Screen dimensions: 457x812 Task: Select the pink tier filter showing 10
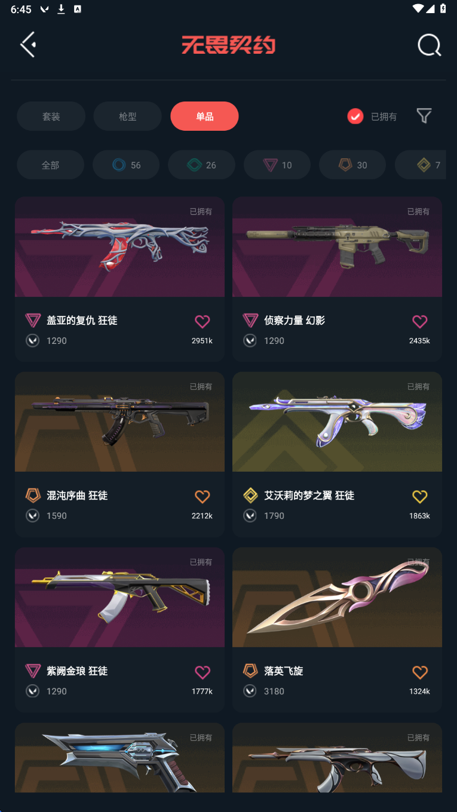277,165
